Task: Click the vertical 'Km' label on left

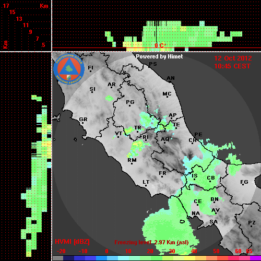Action: point(5,44)
